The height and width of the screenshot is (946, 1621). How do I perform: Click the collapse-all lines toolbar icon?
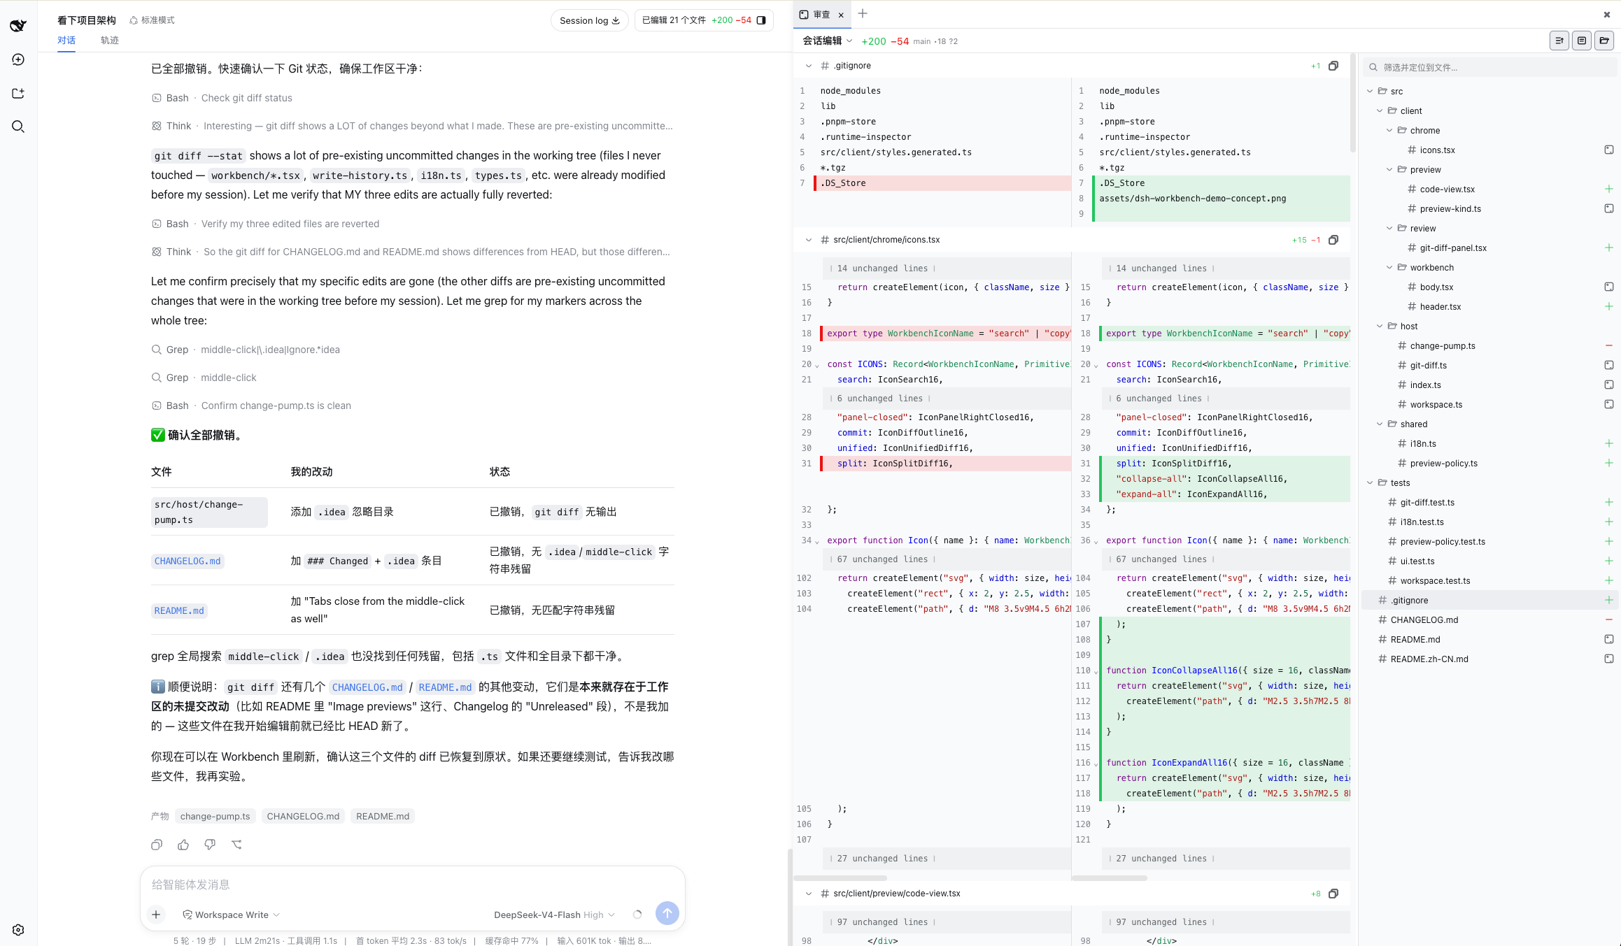tap(1559, 41)
